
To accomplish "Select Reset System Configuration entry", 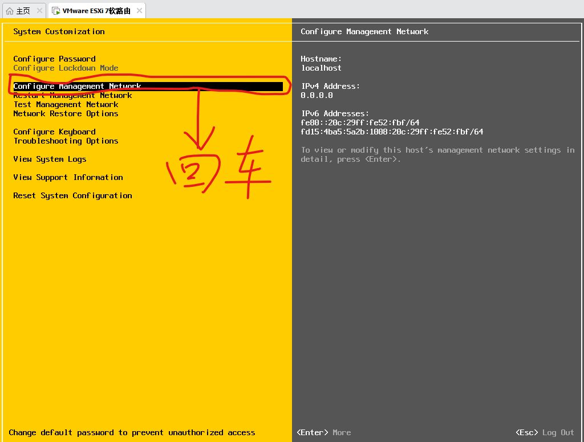I will click(x=72, y=196).
